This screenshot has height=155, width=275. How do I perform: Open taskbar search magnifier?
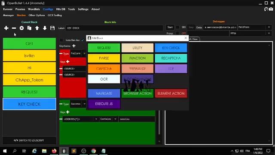(15, 151)
